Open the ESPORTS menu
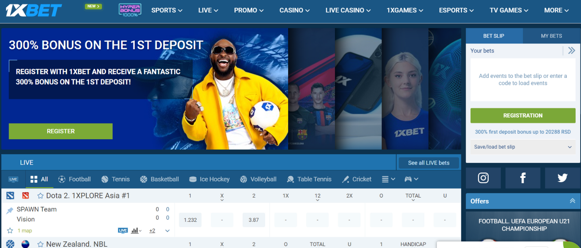This screenshot has width=581, height=248. 456,10
